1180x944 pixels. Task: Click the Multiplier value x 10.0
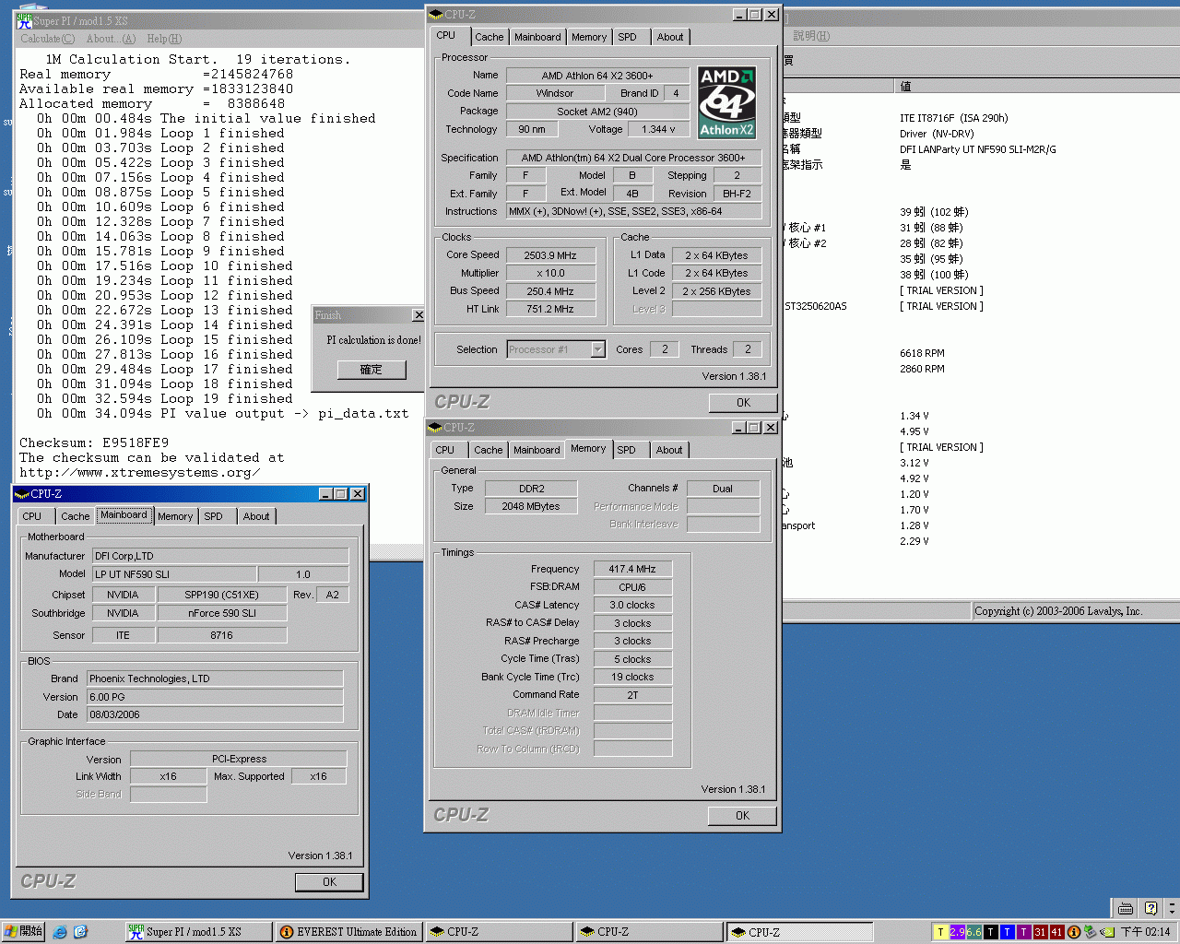point(550,273)
